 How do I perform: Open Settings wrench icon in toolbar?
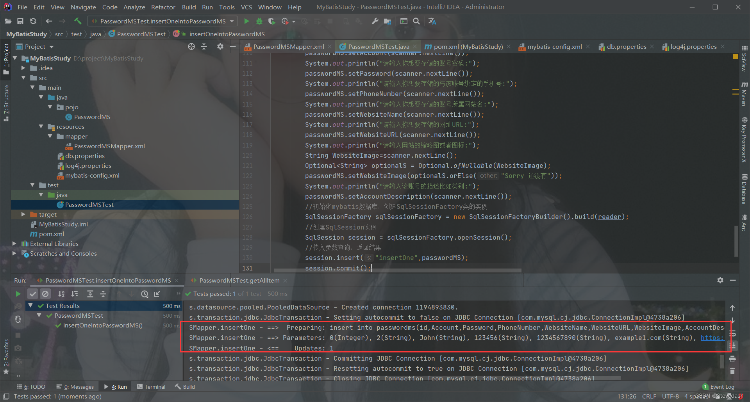(375, 21)
